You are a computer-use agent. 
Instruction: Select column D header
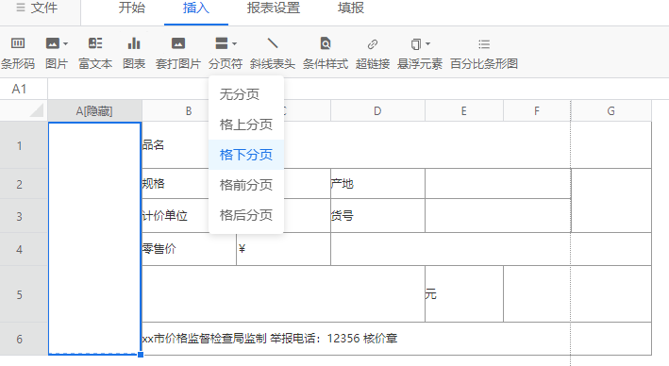tap(377, 111)
